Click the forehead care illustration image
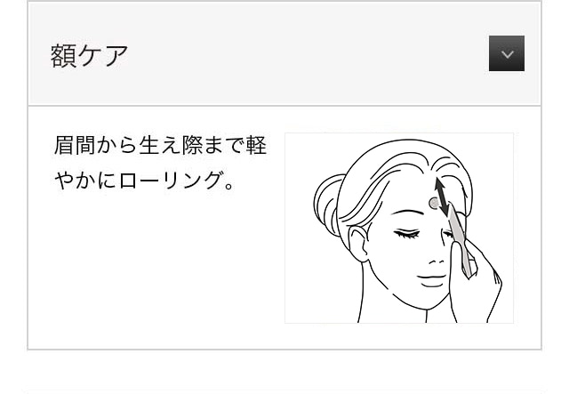569x394 pixels. (x=399, y=228)
